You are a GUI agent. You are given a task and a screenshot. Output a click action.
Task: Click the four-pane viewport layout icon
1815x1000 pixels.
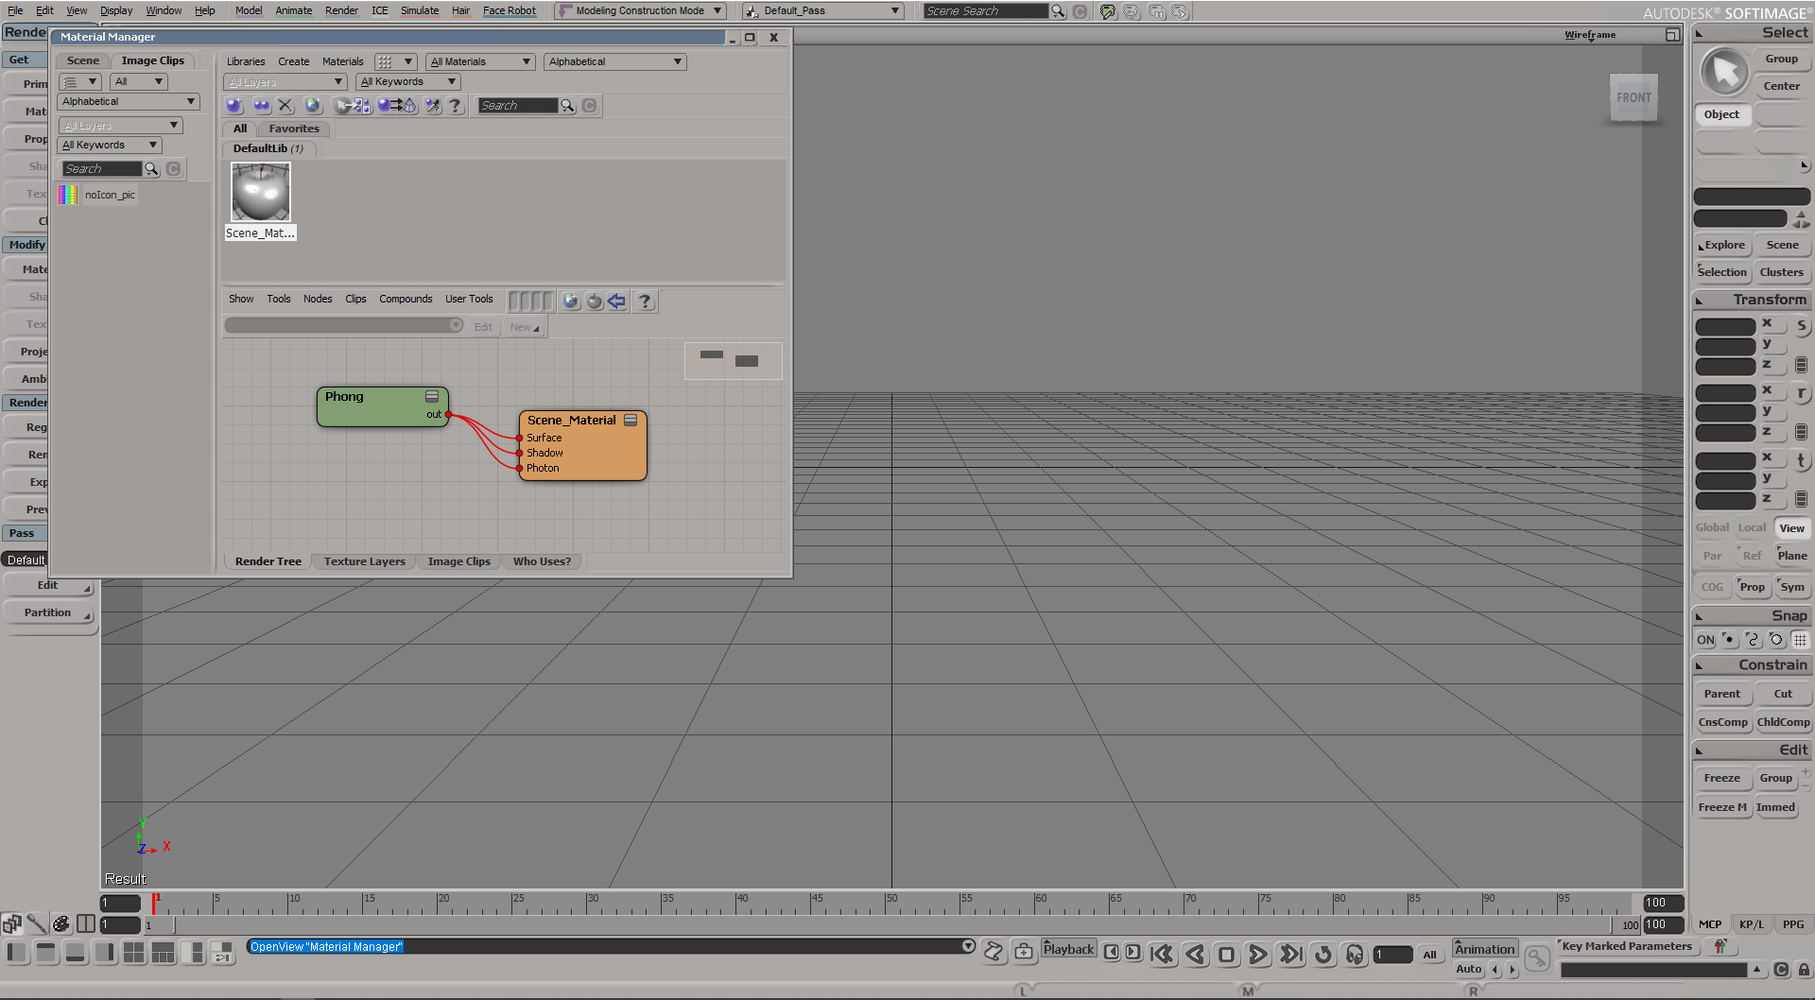tap(134, 953)
